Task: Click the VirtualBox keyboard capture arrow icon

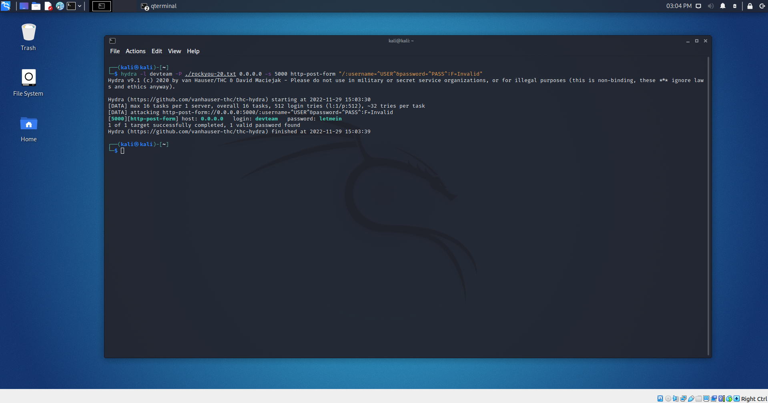Action: click(737, 399)
